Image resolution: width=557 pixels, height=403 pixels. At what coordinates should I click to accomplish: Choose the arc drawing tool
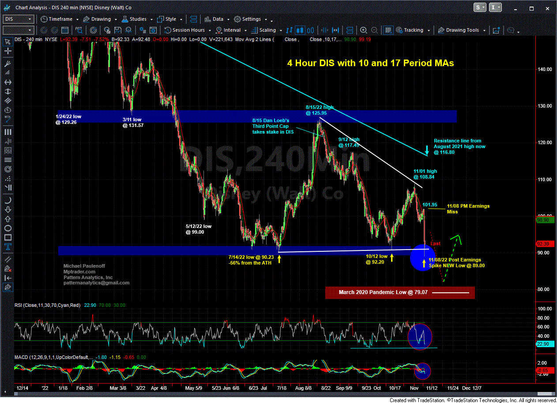click(8, 200)
